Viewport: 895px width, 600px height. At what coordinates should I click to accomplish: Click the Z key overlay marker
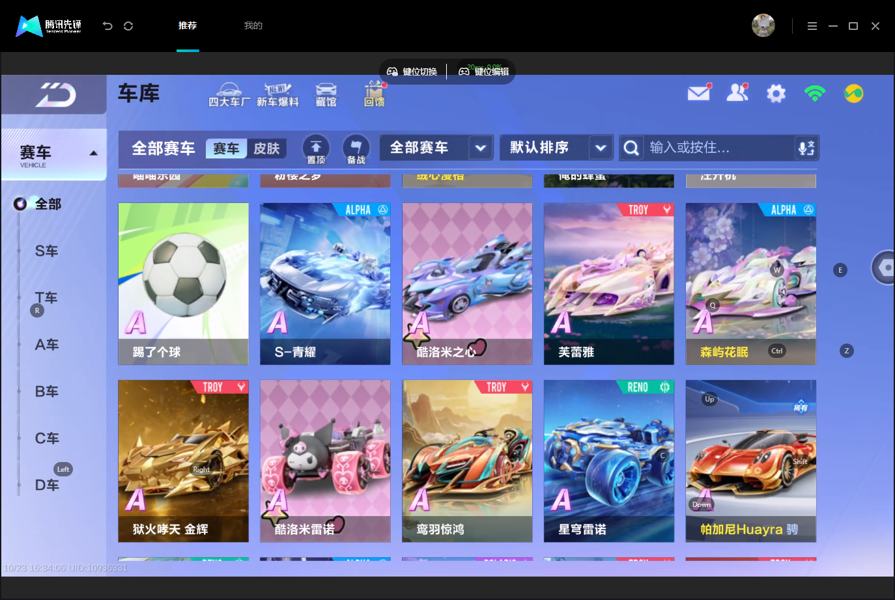point(847,351)
